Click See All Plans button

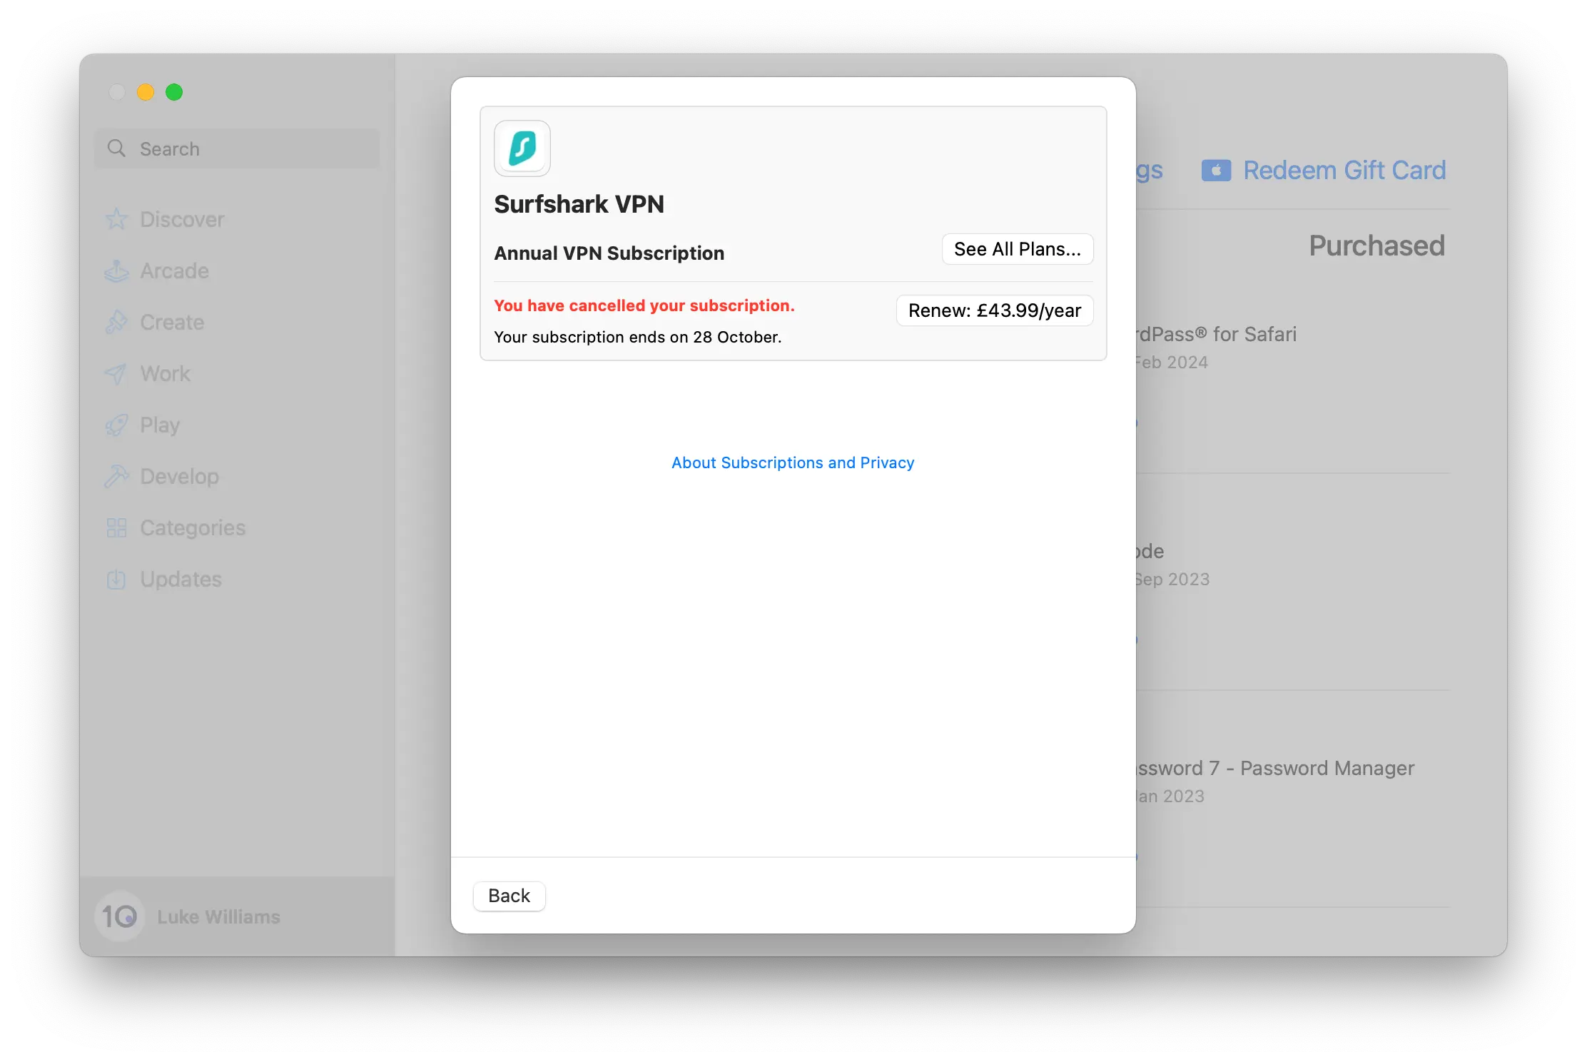(x=1016, y=249)
